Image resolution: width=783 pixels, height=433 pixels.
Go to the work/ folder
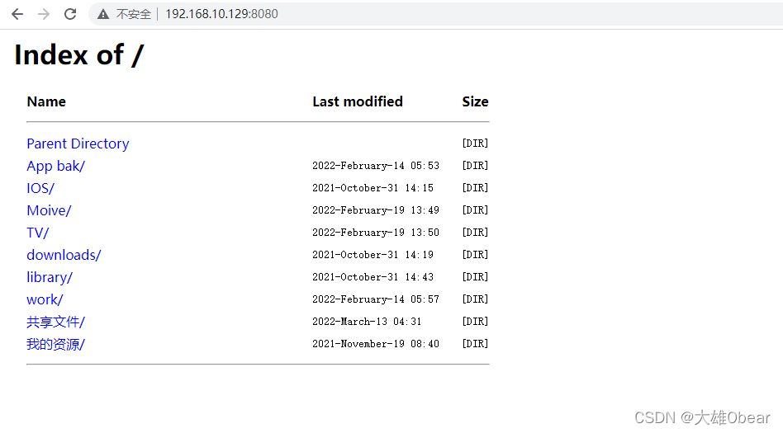45,299
